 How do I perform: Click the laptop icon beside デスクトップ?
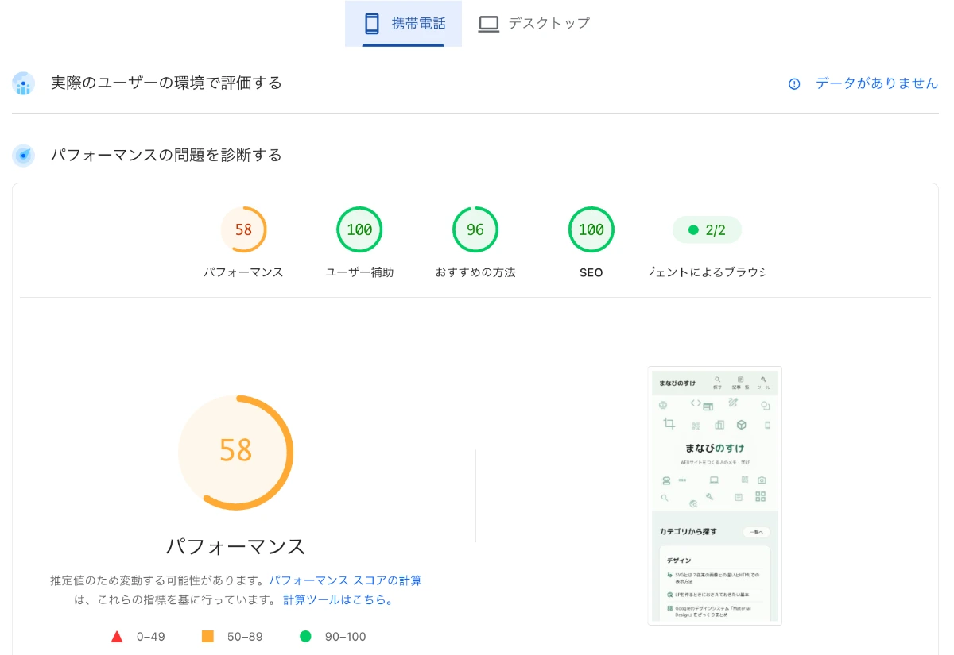pyautogui.click(x=488, y=24)
